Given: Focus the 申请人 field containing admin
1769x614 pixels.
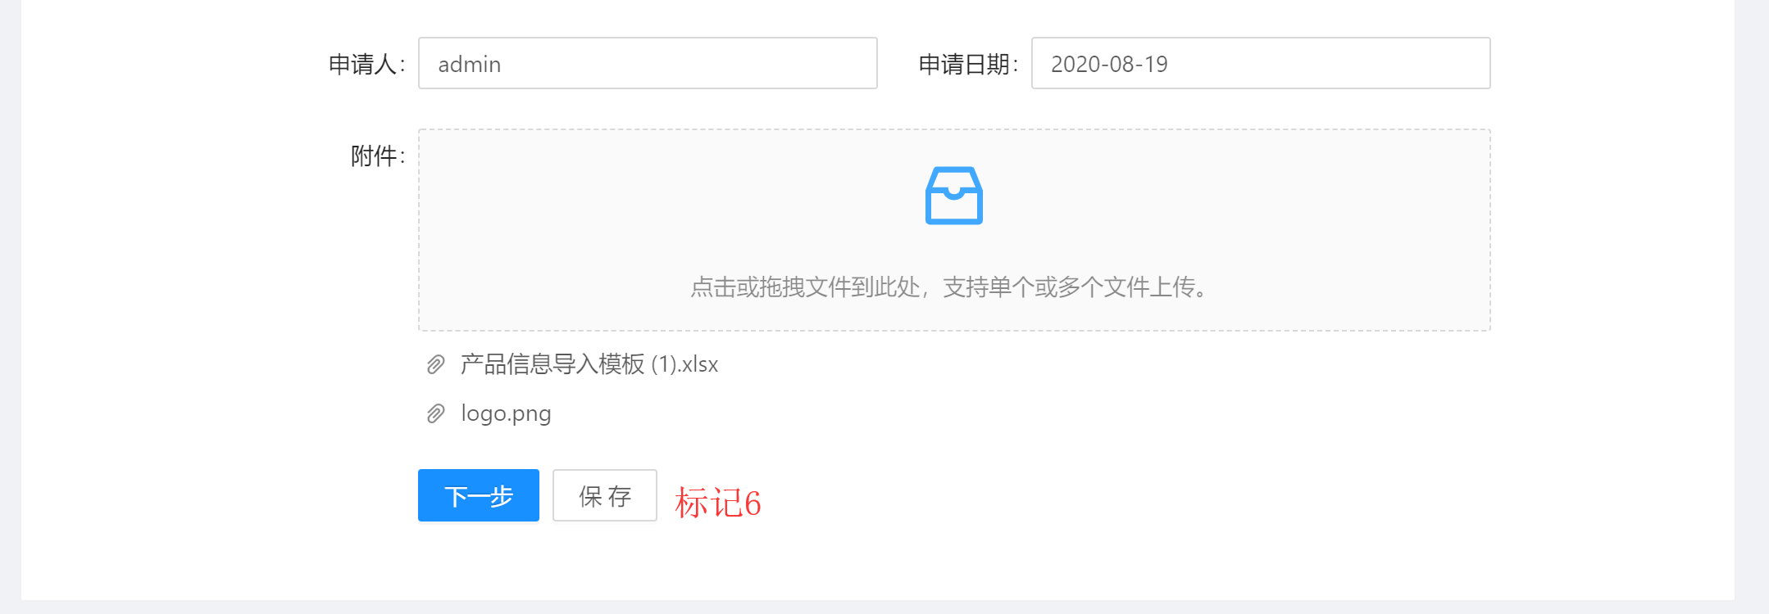Looking at the screenshot, I should (648, 63).
